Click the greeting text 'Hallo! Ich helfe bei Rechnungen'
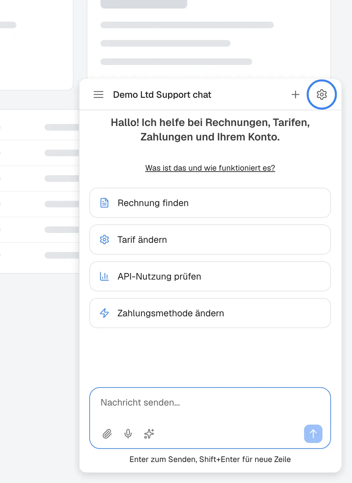The height and width of the screenshot is (483, 352). pos(210,130)
